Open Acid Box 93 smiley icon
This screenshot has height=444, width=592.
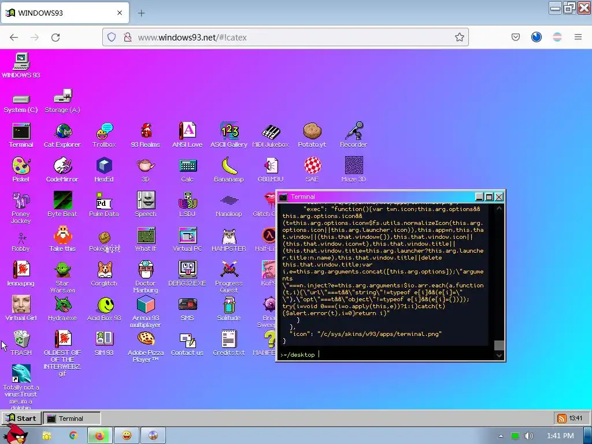tap(104, 309)
